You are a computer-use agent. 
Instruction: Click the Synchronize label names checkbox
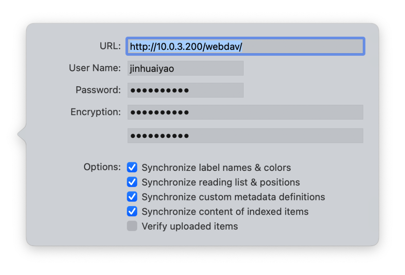point(132,167)
